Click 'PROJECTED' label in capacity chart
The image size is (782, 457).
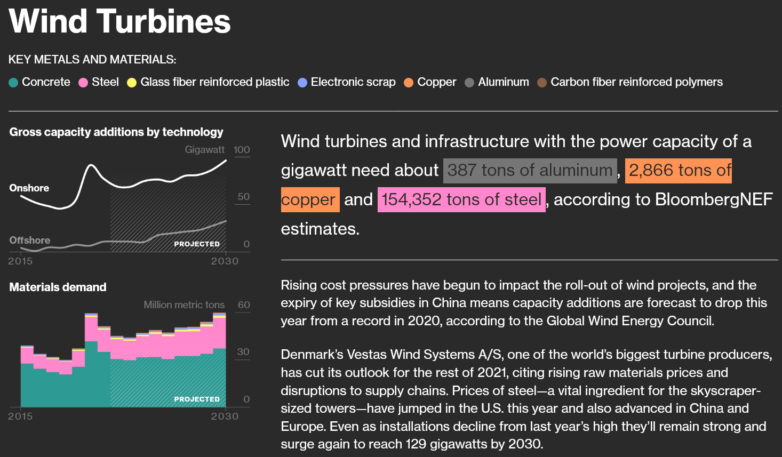click(197, 244)
